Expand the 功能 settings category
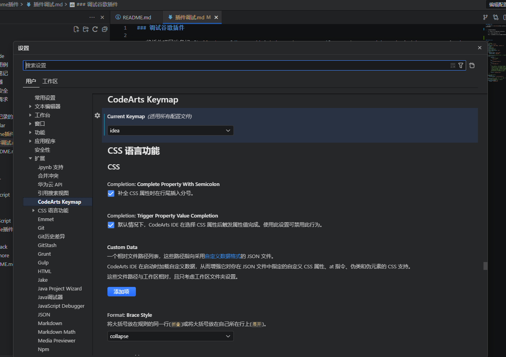506x357 pixels. 30,132
